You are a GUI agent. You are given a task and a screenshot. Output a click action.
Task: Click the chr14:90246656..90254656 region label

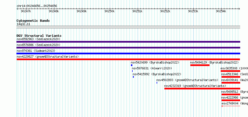tap(37, 6)
